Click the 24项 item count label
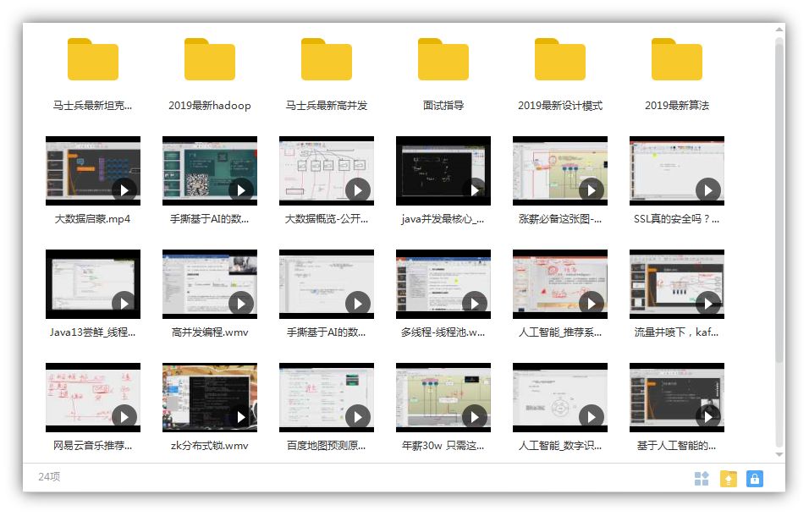Image resolution: width=809 pixels, height=516 pixels. pos(47,478)
